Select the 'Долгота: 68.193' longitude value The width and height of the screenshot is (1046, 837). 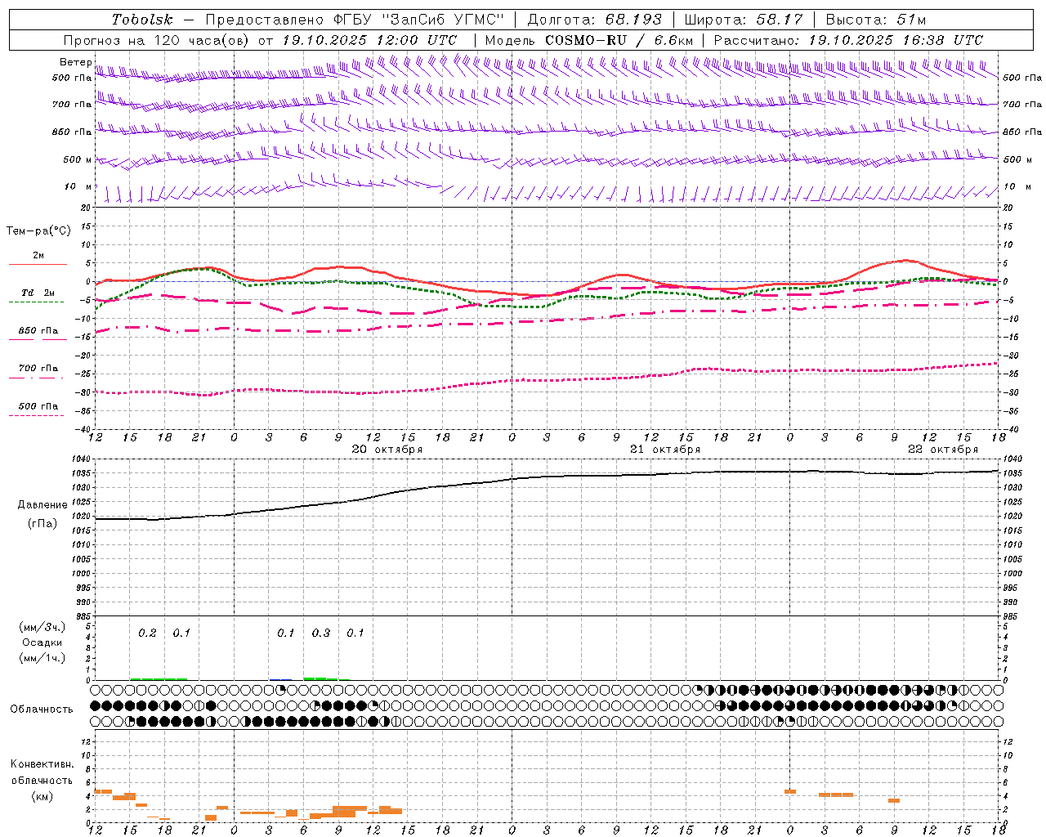(595, 20)
